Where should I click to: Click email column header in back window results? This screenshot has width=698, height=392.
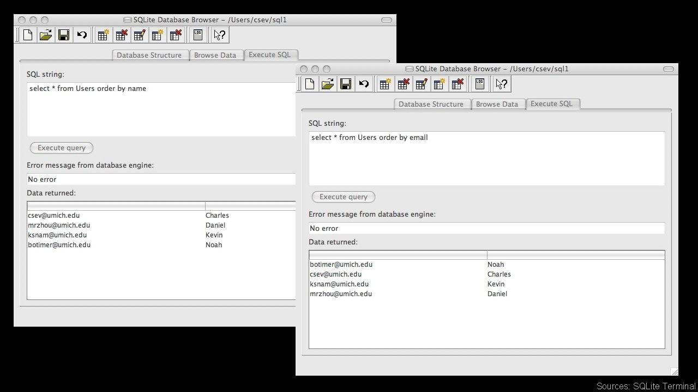pyautogui.click(x=116, y=206)
